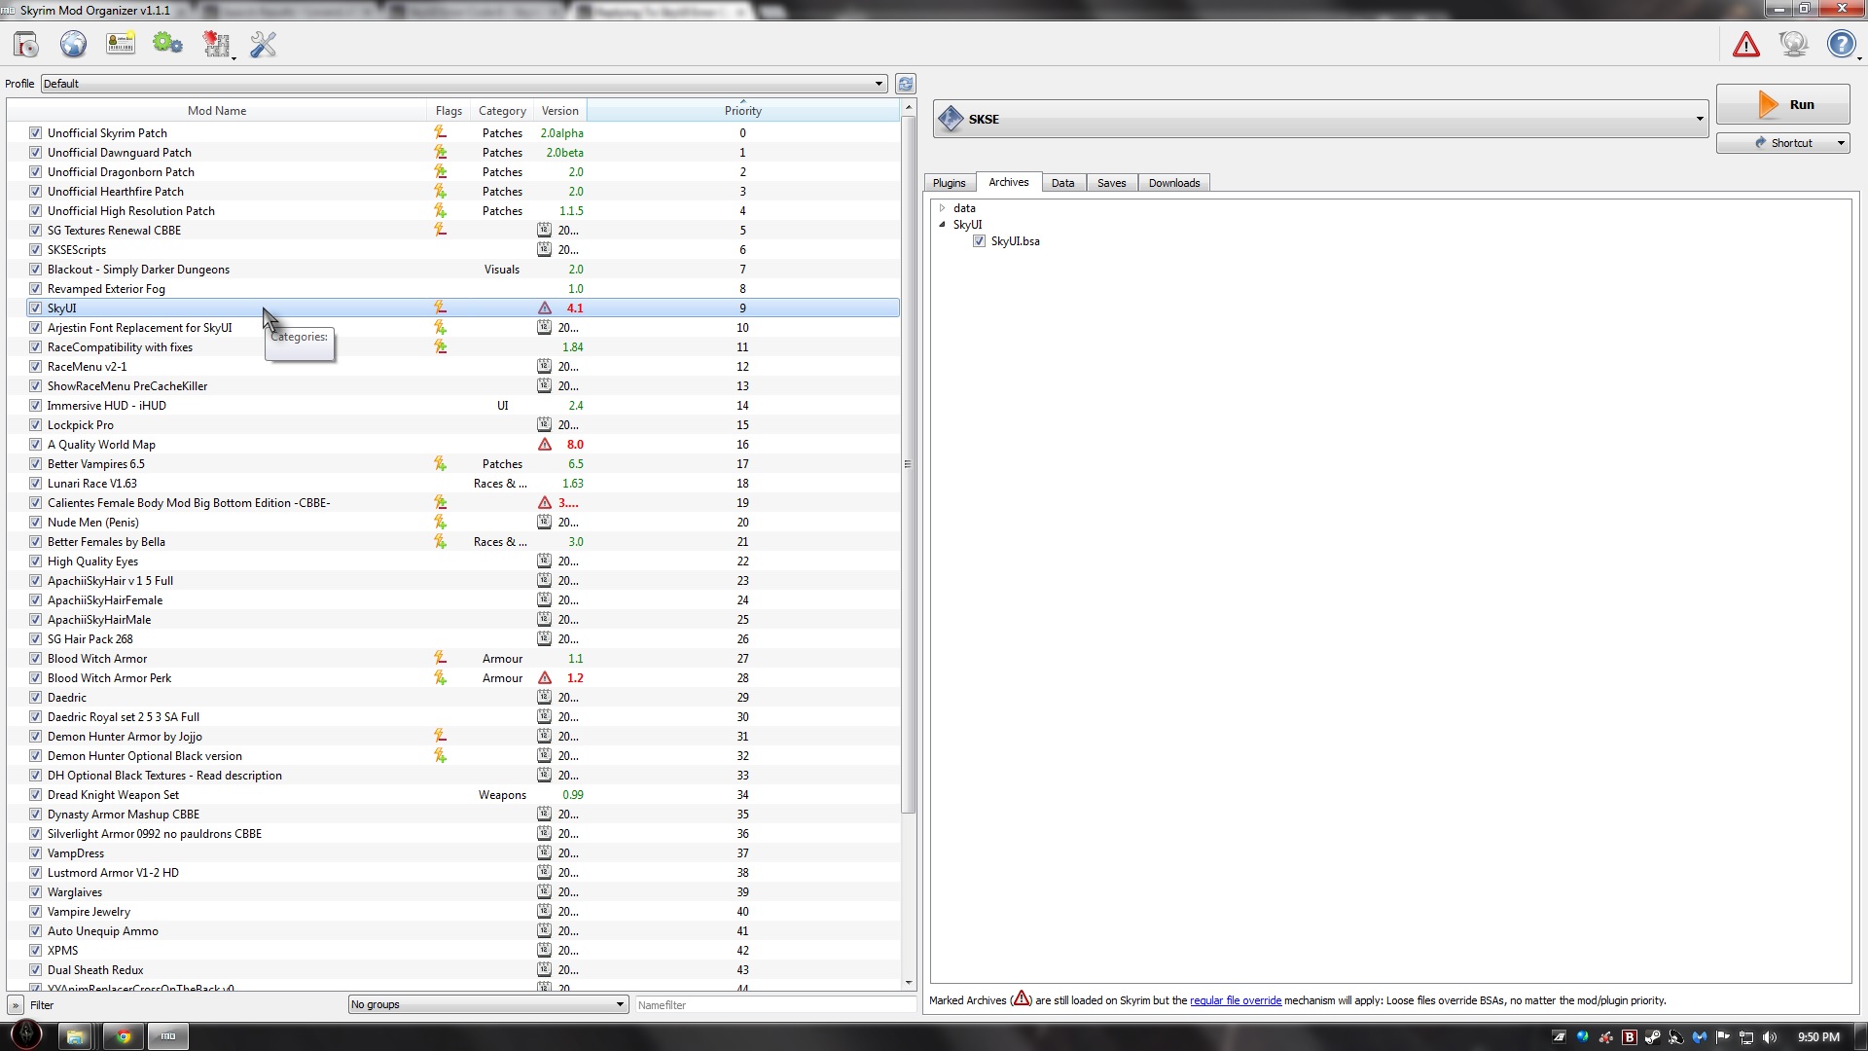Collapse the SkyUI archive tree node
Image resolution: width=1868 pixels, height=1051 pixels.
click(x=942, y=224)
